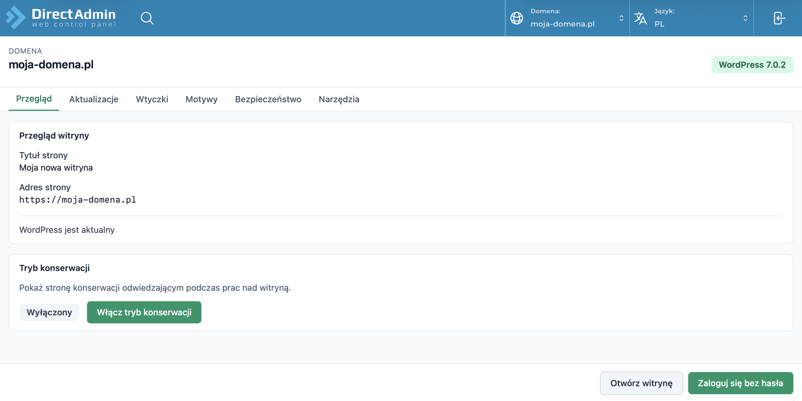The image size is (802, 401).
Task: Switch to the Przegląd tab
Action: tap(34, 99)
